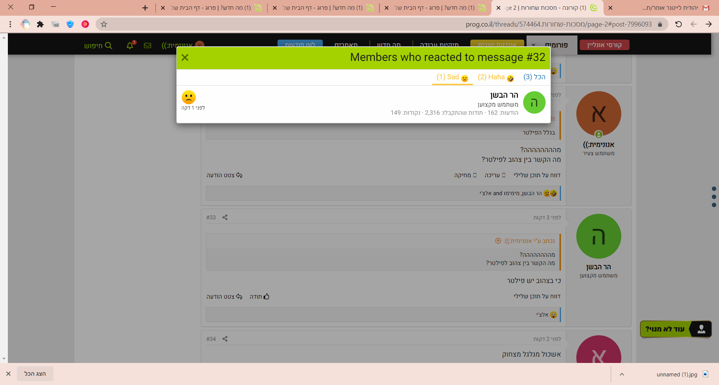Open the account menu אנונימית:)) in navbar
This screenshot has width=719, height=385.
pyautogui.click(x=183, y=45)
